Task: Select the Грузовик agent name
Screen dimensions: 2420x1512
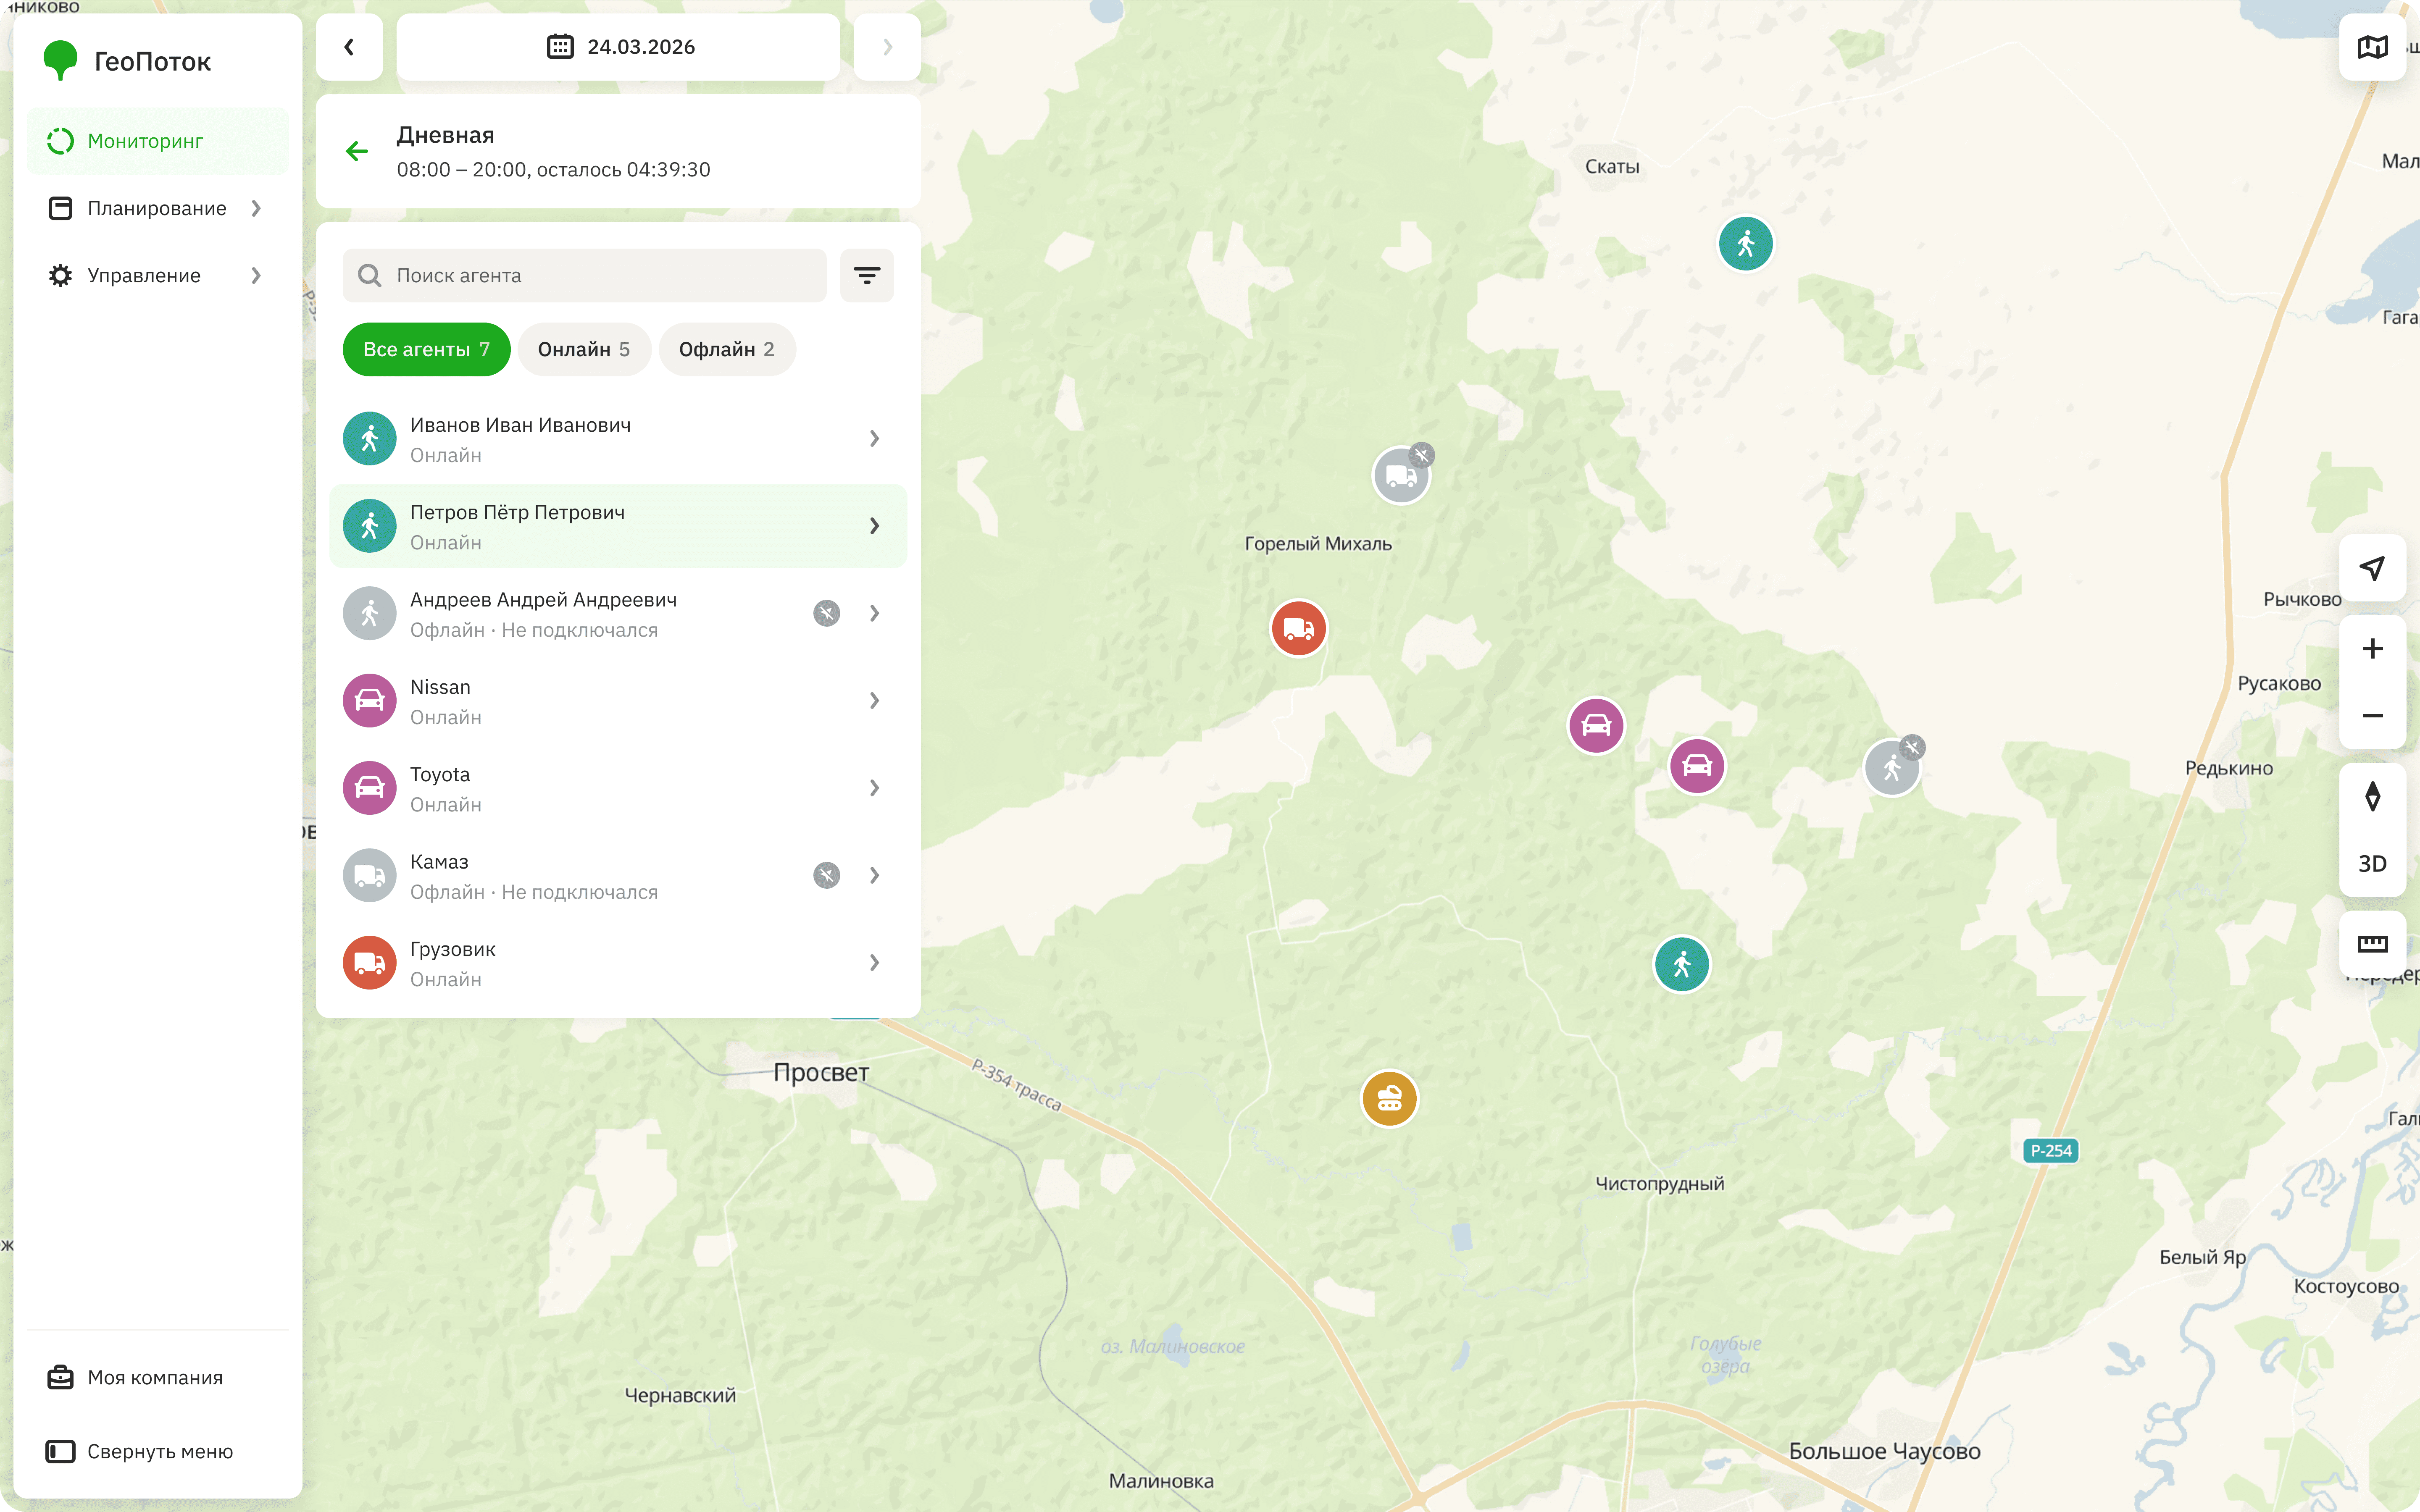Action: pyautogui.click(x=453, y=950)
